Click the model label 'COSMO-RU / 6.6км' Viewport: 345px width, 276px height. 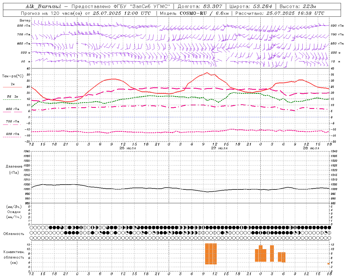[204, 13]
